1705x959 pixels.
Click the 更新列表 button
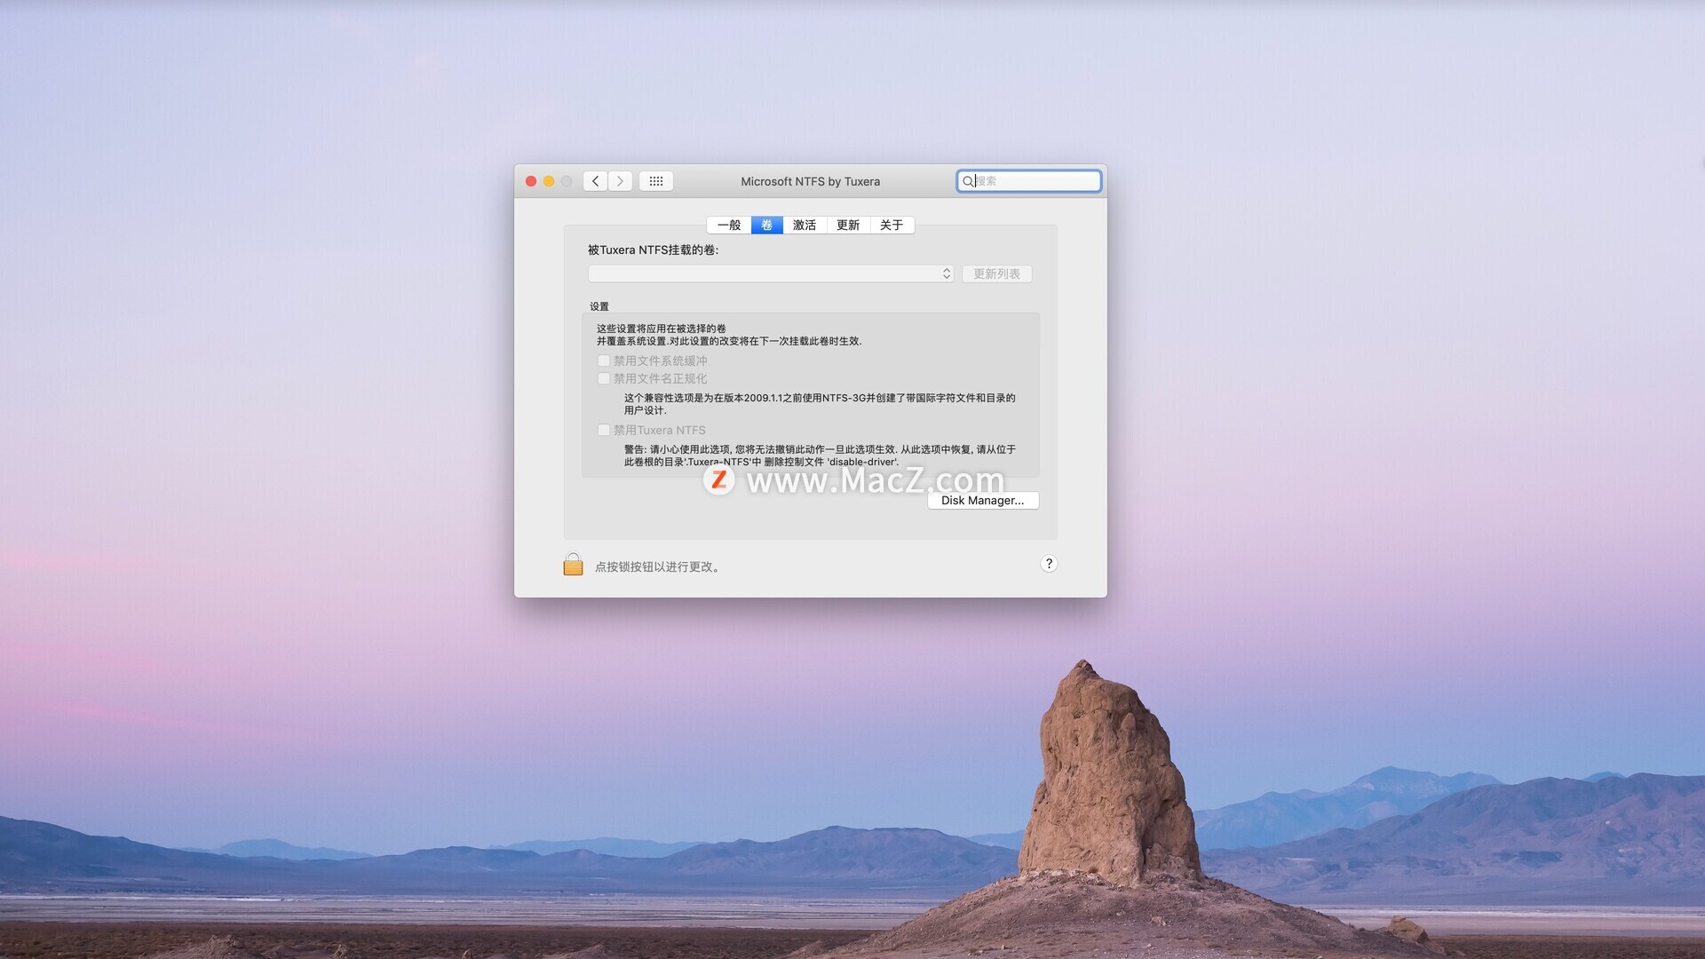996,273
